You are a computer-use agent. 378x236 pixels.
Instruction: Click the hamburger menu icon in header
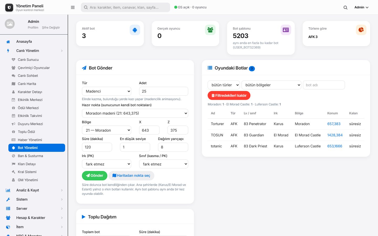pos(73,7)
